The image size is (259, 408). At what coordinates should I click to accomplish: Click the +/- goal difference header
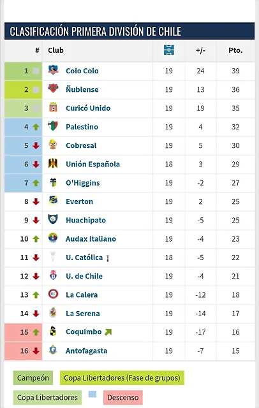point(200,50)
